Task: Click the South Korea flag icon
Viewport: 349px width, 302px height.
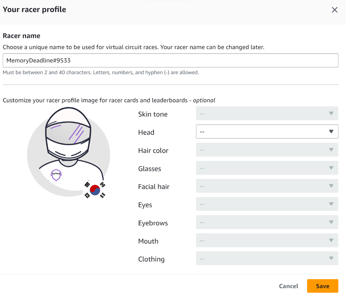Action: click(x=95, y=189)
